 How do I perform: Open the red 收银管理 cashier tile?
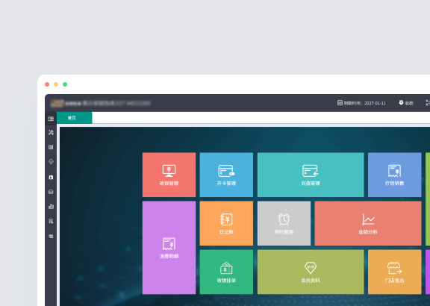click(x=169, y=175)
